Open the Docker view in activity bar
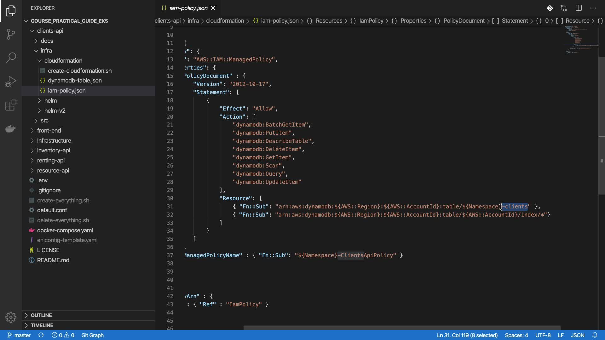605x340 pixels. pyautogui.click(x=11, y=129)
